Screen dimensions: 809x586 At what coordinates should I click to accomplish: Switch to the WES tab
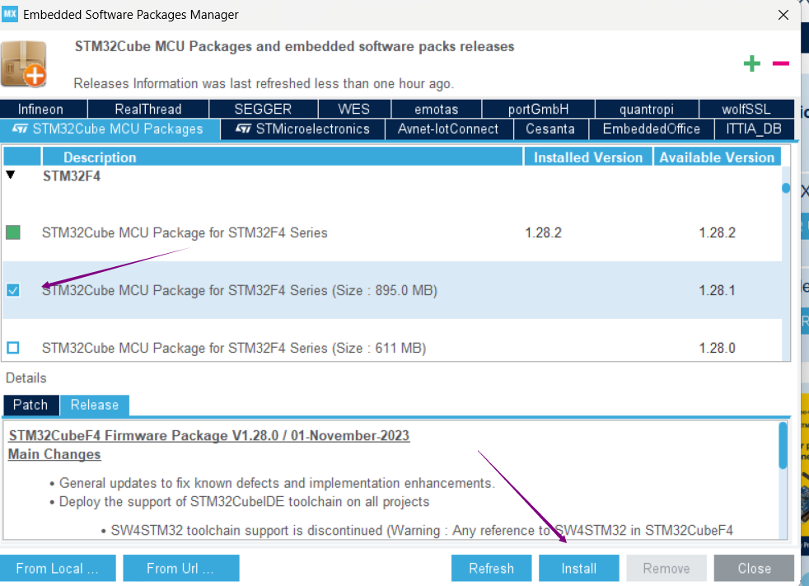pyautogui.click(x=354, y=109)
